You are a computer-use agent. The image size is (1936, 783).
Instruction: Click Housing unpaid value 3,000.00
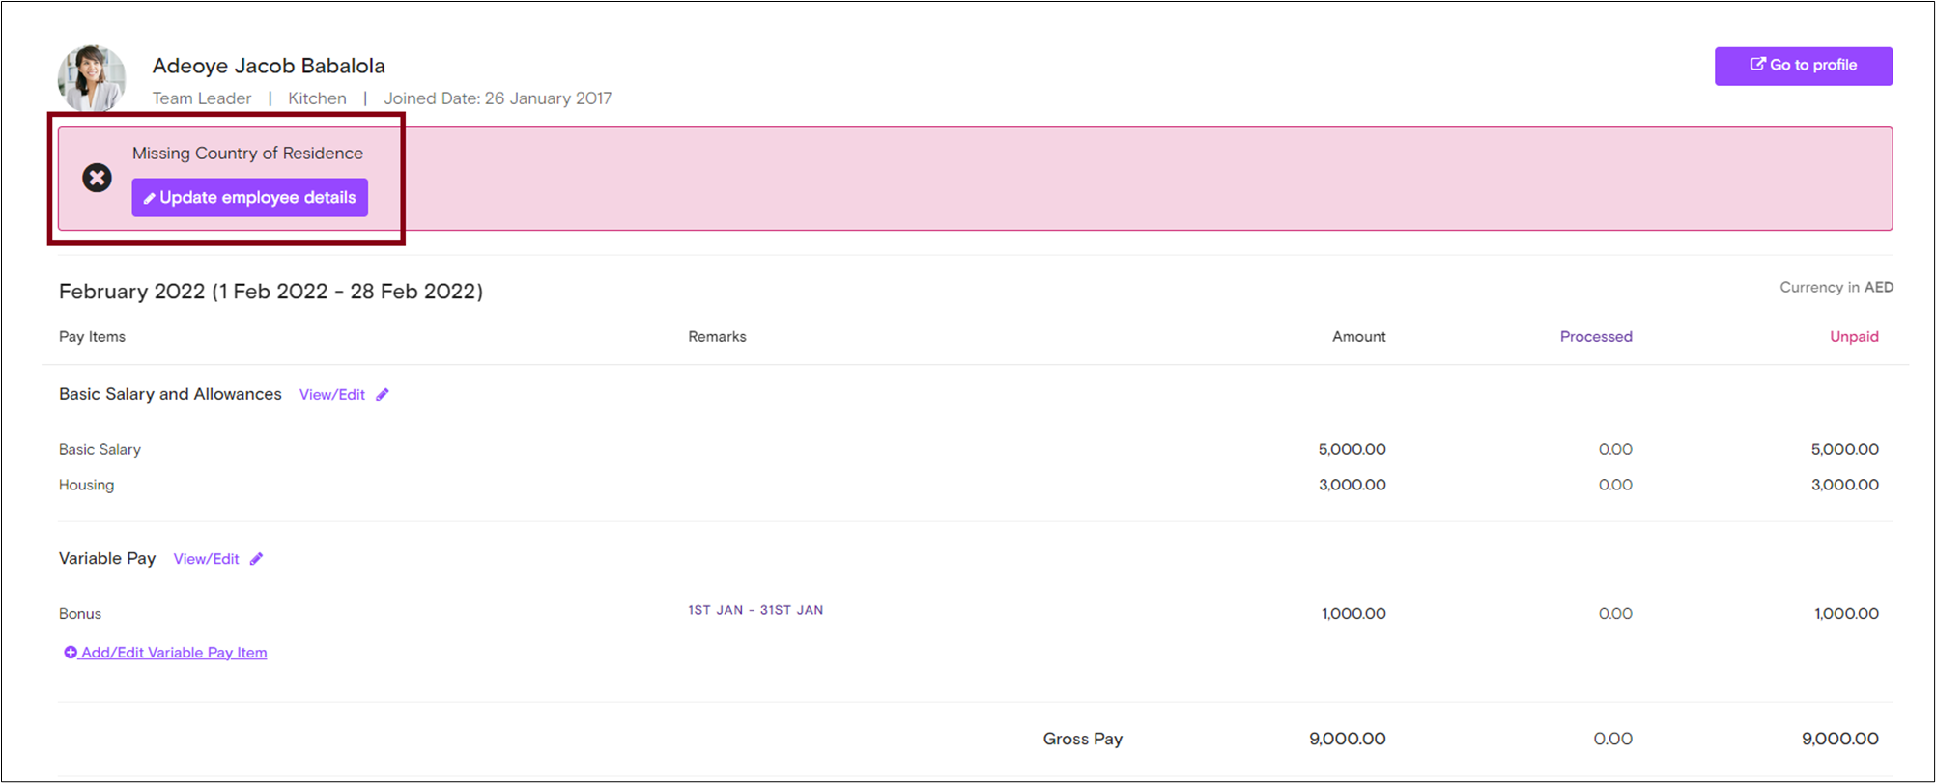1844,485
